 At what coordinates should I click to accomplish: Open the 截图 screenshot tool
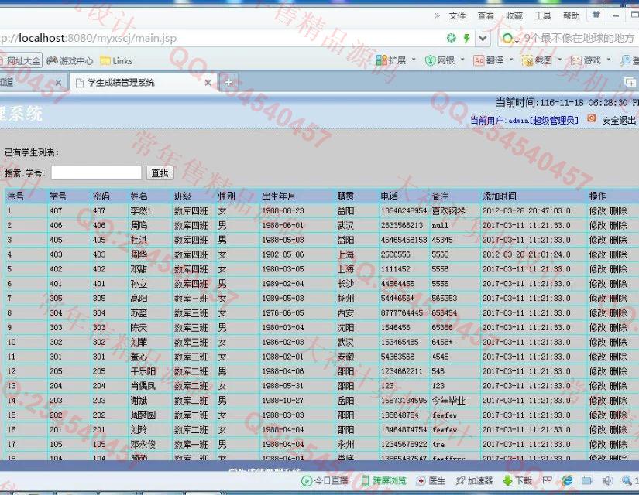(537, 60)
